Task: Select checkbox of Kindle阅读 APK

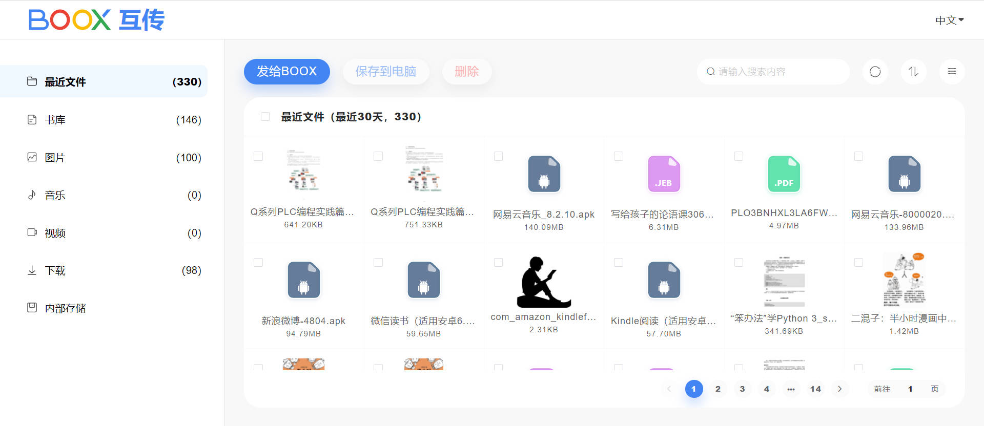Action: [x=619, y=262]
